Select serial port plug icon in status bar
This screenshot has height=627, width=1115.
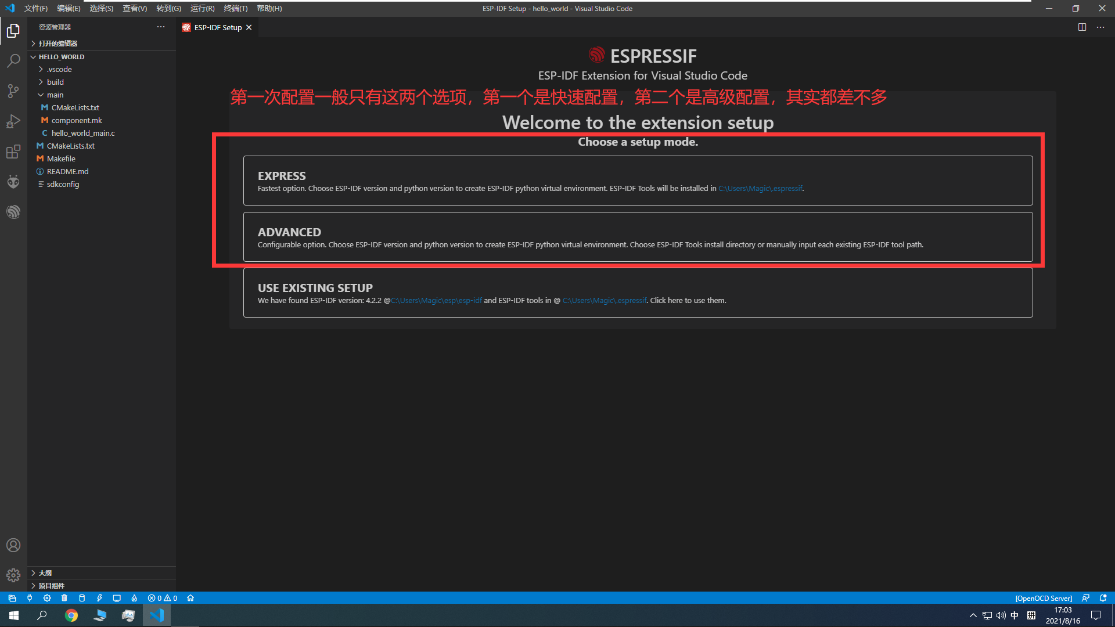(x=30, y=598)
